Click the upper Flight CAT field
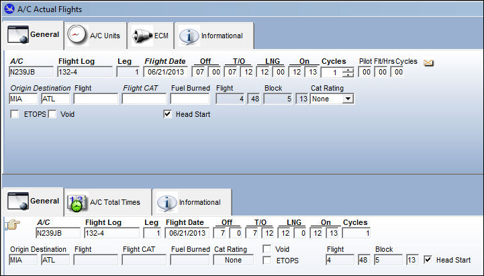Screen dimensions: 484x276 (x=144, y=99)
